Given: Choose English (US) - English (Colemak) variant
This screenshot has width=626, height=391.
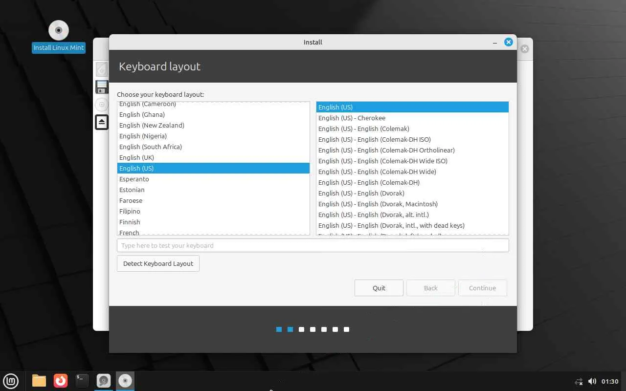Looking at the screenshot, I should tap(412, 129).
